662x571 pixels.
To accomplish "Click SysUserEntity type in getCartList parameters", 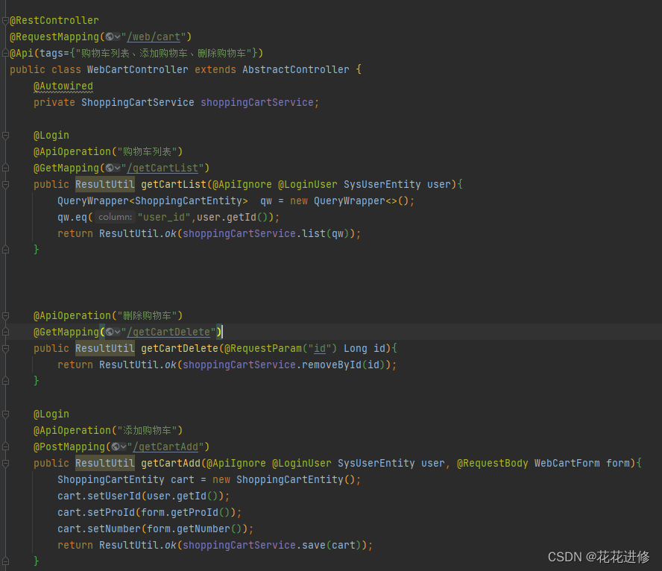I will pos(382,184).
